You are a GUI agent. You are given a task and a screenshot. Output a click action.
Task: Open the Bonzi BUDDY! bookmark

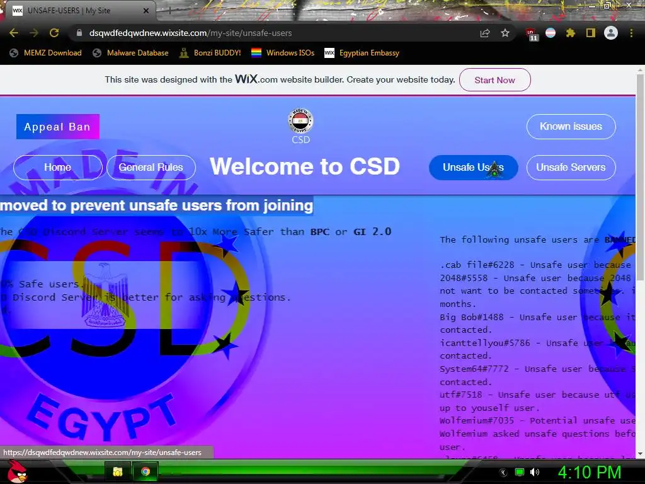coord(210,53)
